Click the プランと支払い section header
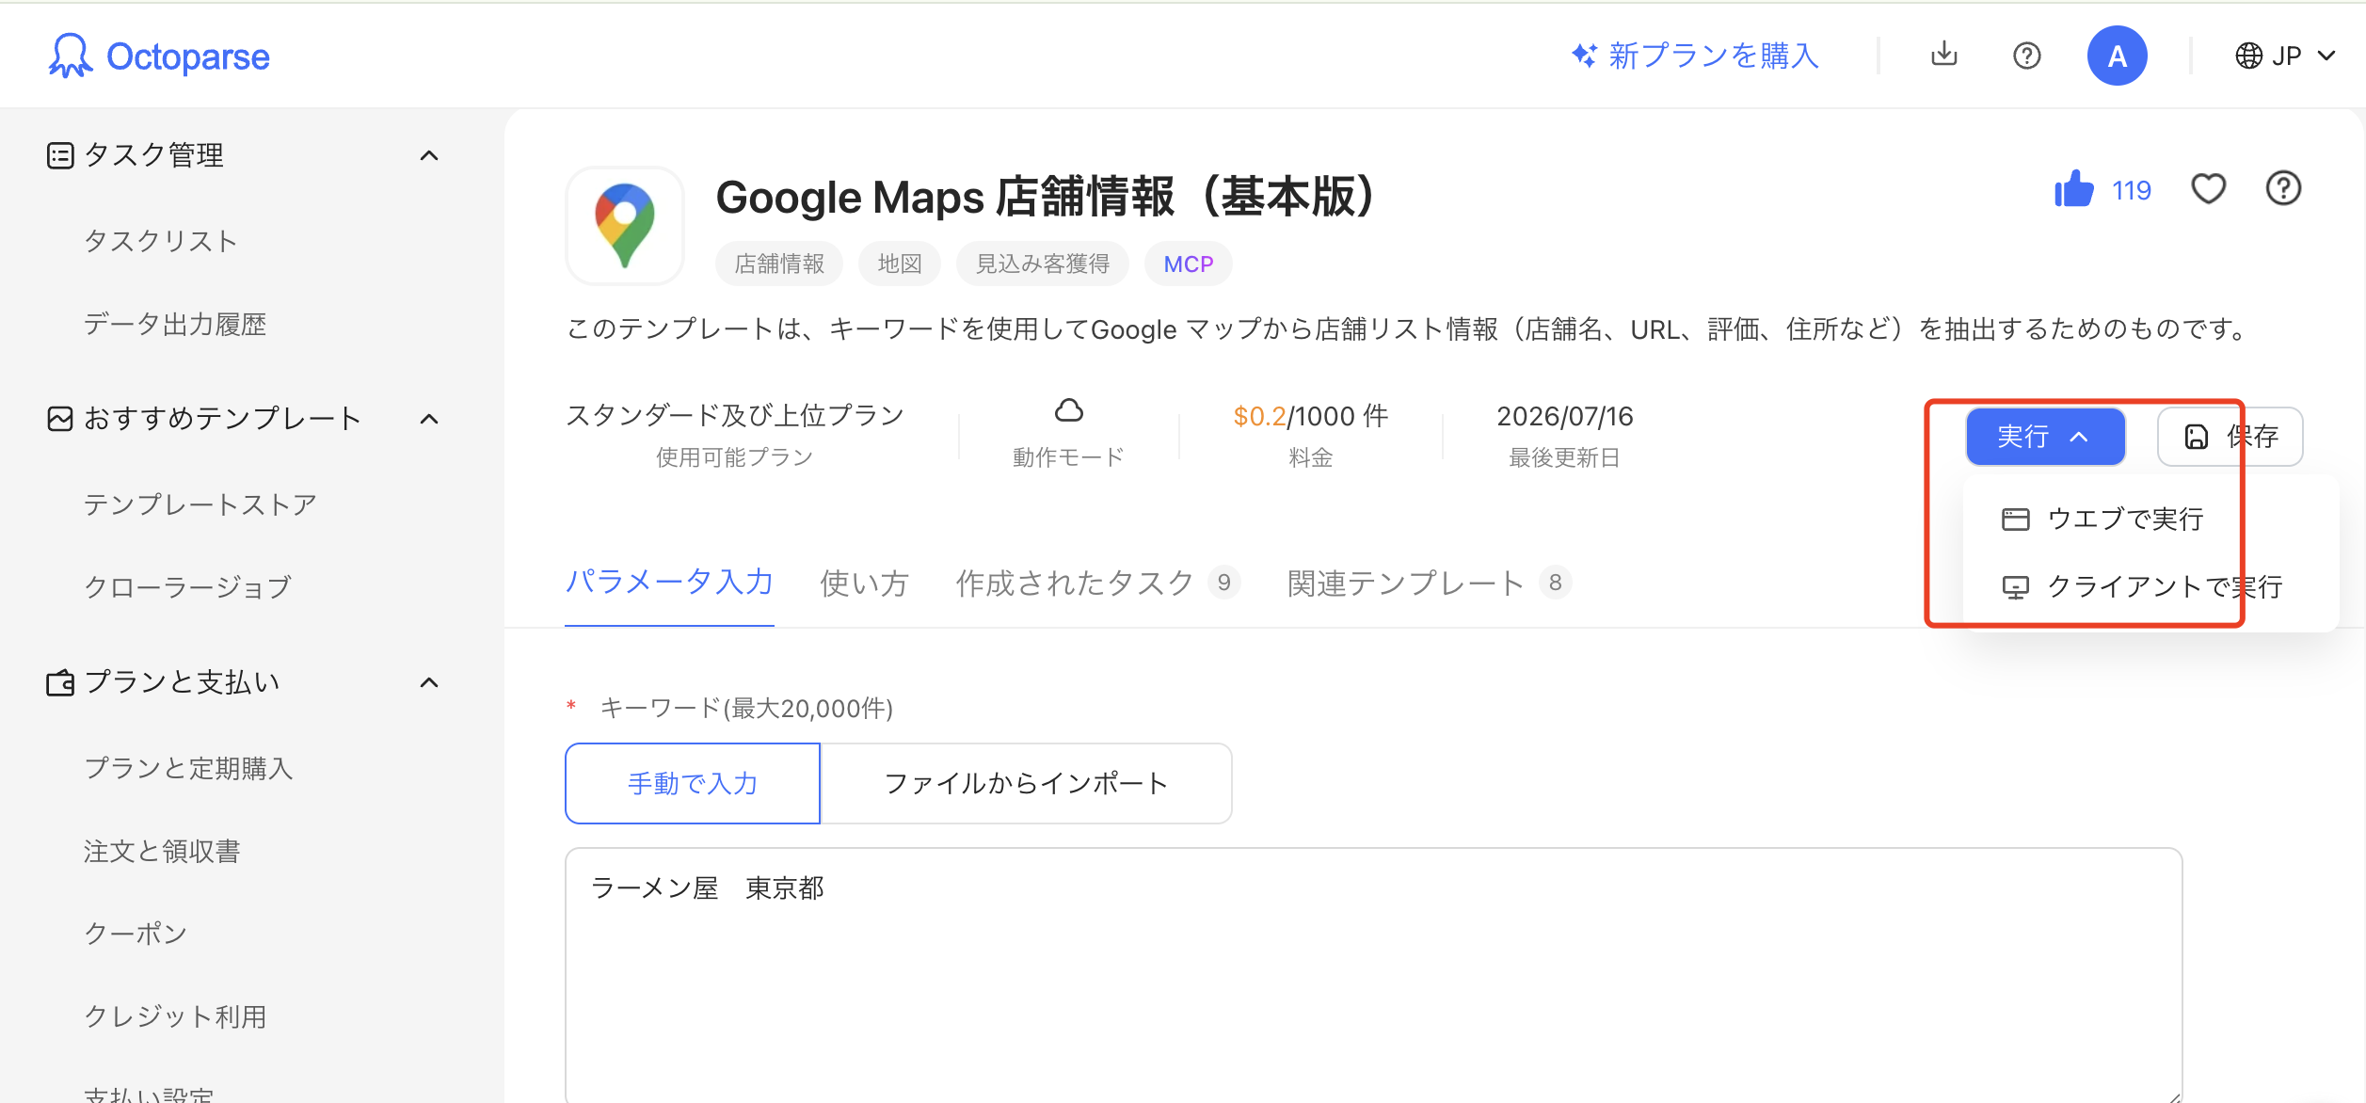The height and width of the screenshot is (1103, 2366). [245, 682]
